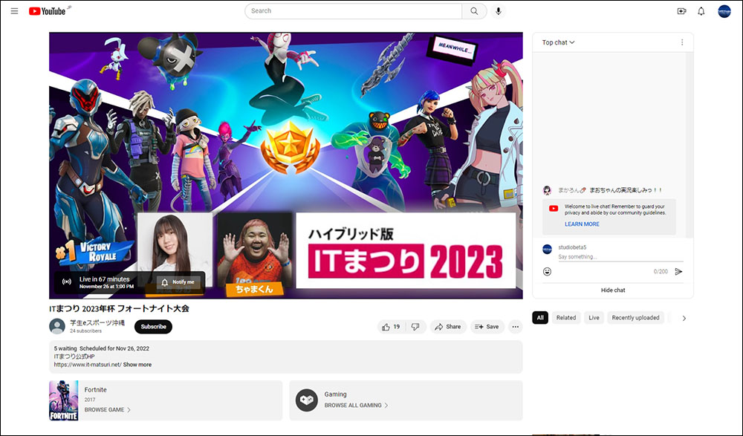
Task: Select the All filter chip
Action: tap(540, 317)
